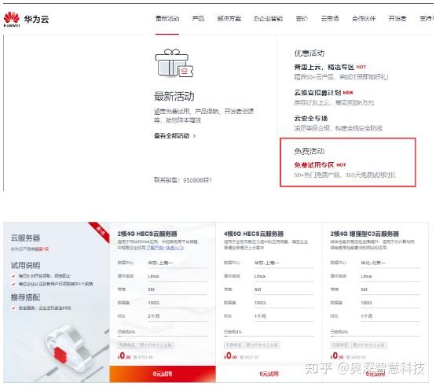Image resolution: width=436 pixels, height=387 pixels.
Task: Open 云推官招募计划 link
Action: tap(317, 93)
